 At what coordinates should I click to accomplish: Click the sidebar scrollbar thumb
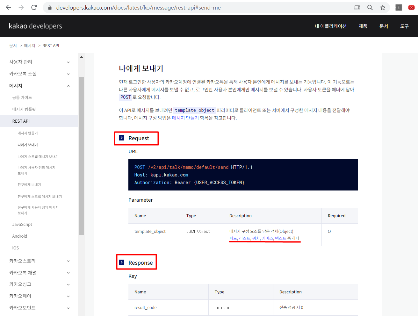(81, 155)
